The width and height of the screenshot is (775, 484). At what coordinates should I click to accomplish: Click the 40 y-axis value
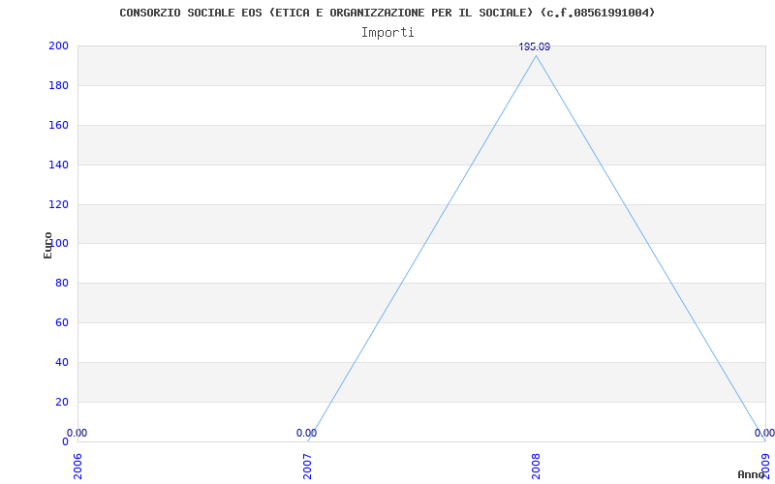coord(62,362)
